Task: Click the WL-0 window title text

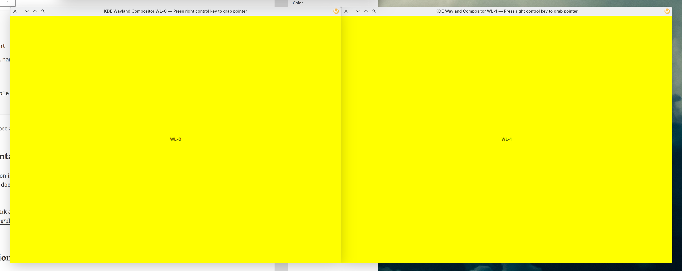Action: point(175,11)
